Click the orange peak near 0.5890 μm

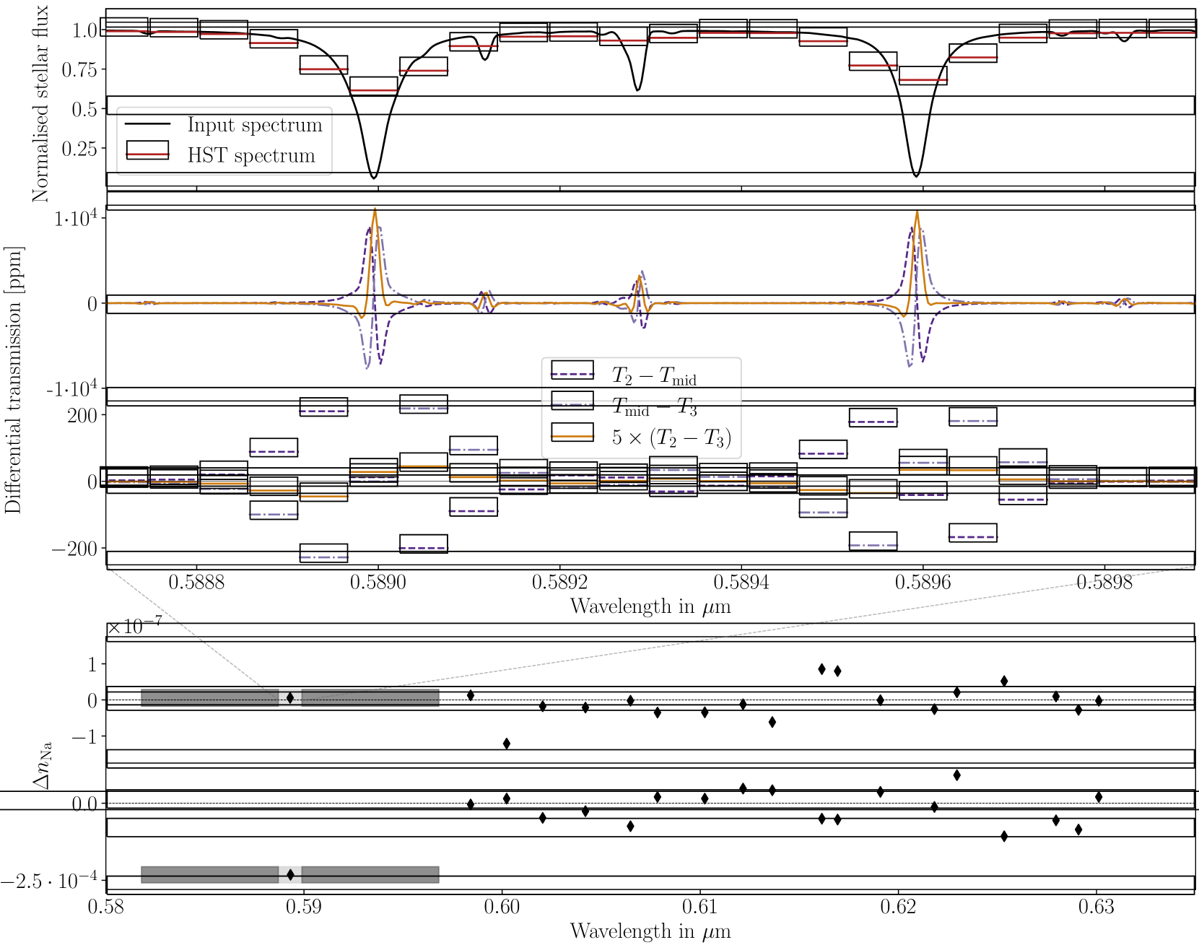click(x=375, y=210)
